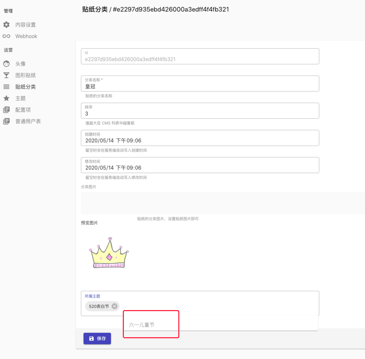Click helper text 留空时会在服务端自动写入创建时间
The height and width of the screenshot is (359, 365).
pos(116,150)
